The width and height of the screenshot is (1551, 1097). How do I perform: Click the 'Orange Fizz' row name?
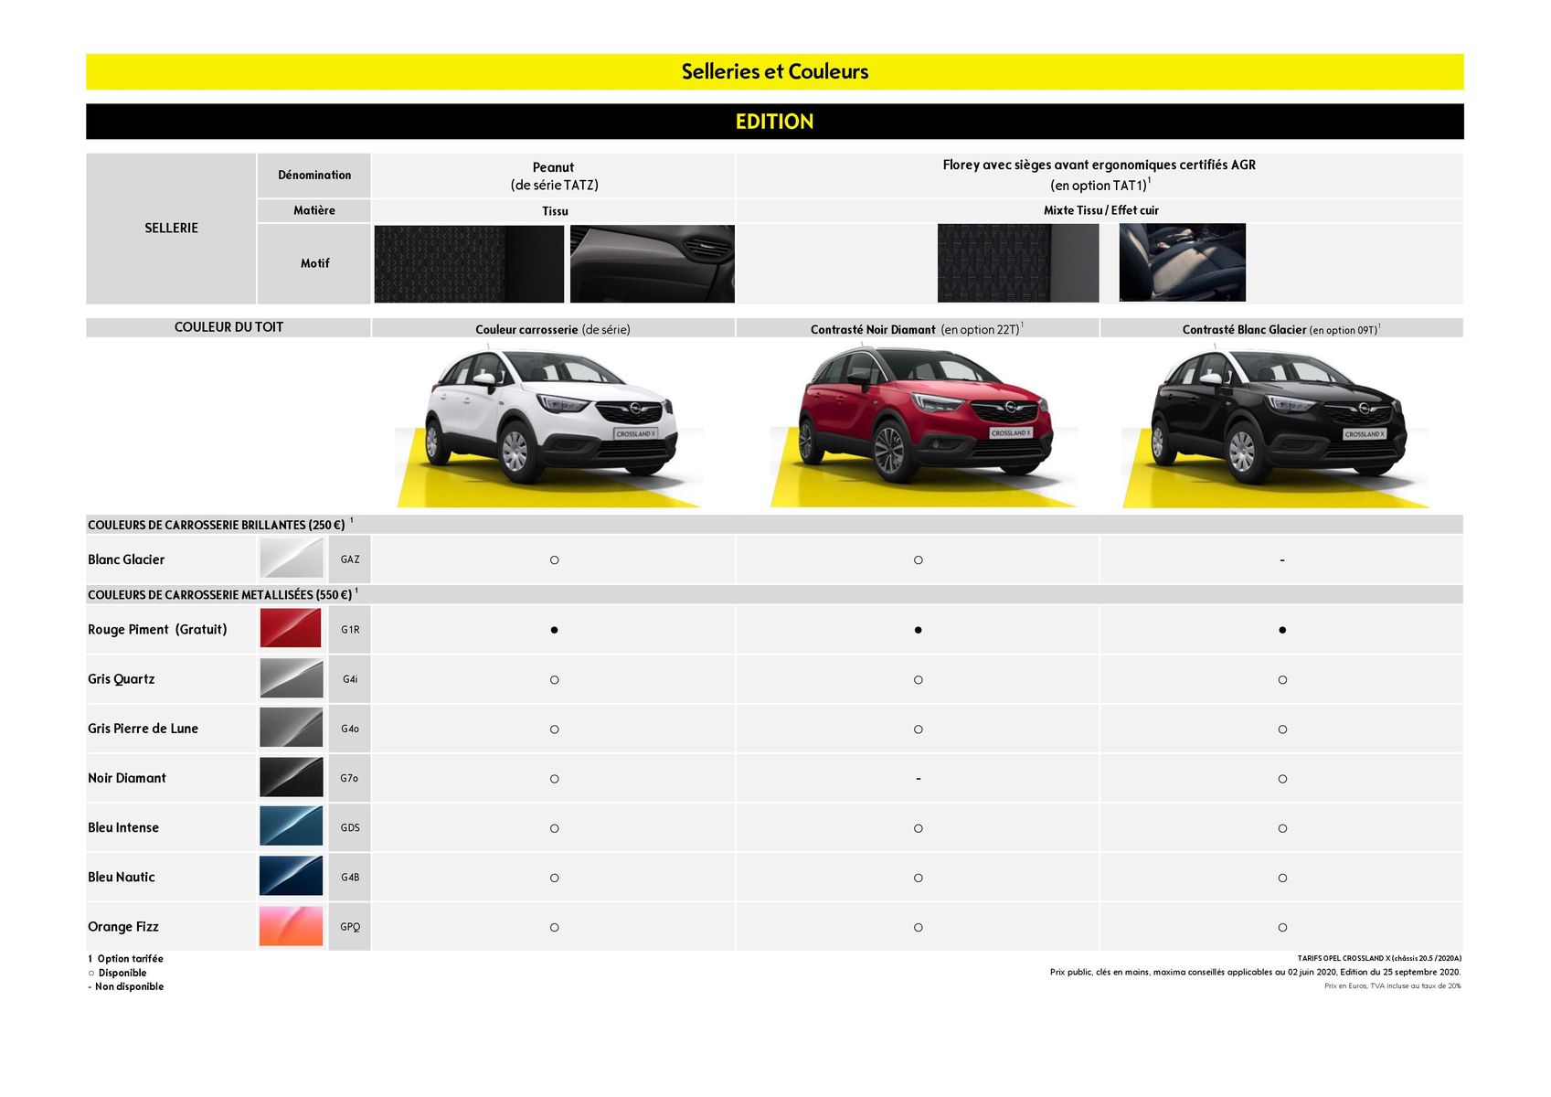(123, 926)
